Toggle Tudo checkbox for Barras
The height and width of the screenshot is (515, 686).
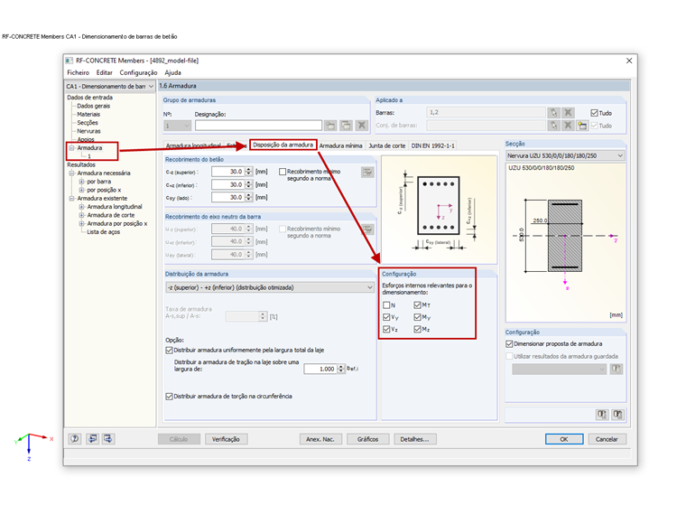[x=594, y=113]
